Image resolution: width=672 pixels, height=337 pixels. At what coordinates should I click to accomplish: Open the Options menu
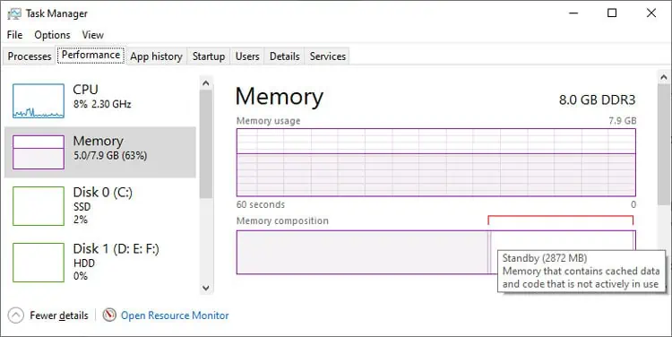click(52, 35)
